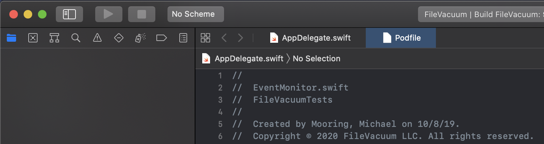544x144 pixels.
Task: Show the Breakpoint navigator
Action: [x=161, y=38]
